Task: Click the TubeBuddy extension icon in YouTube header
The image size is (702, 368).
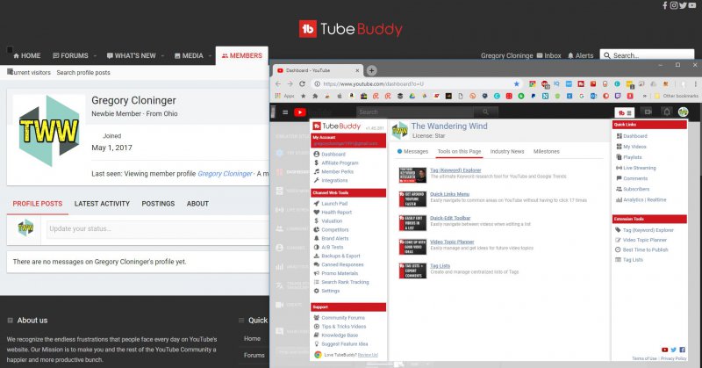Action: [x=624, y=112]
